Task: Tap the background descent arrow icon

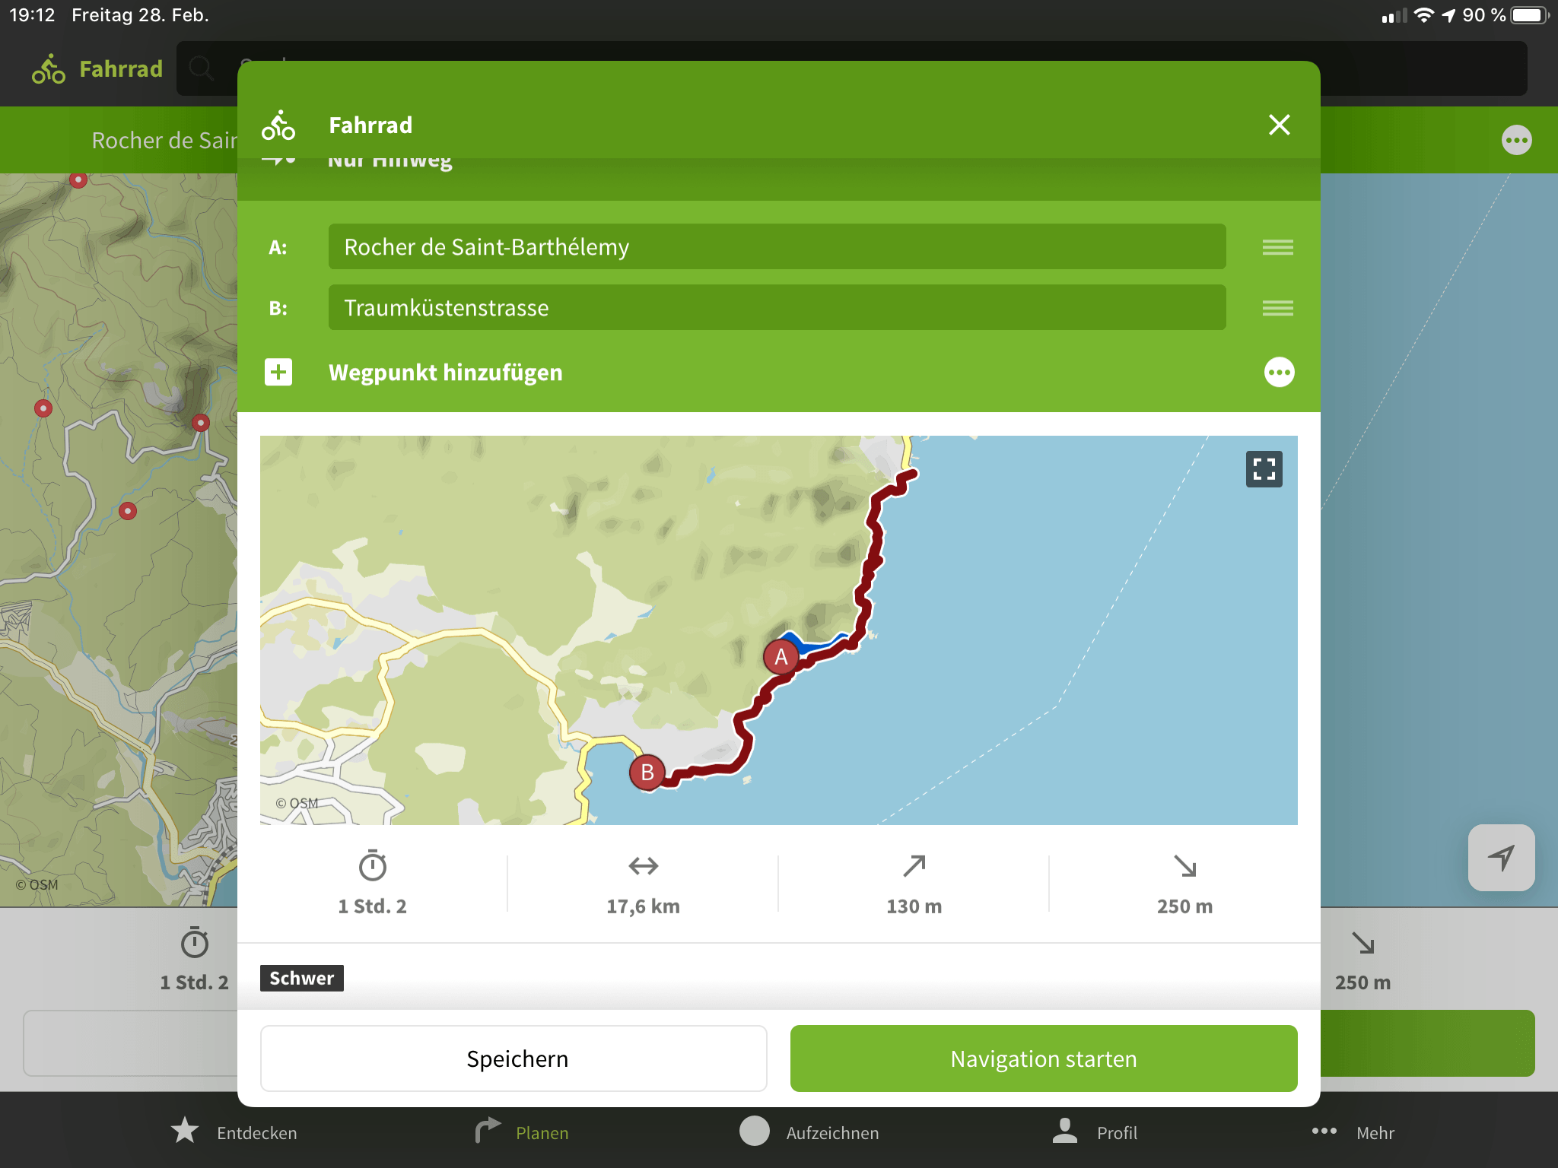Action: pos(1362,943)
